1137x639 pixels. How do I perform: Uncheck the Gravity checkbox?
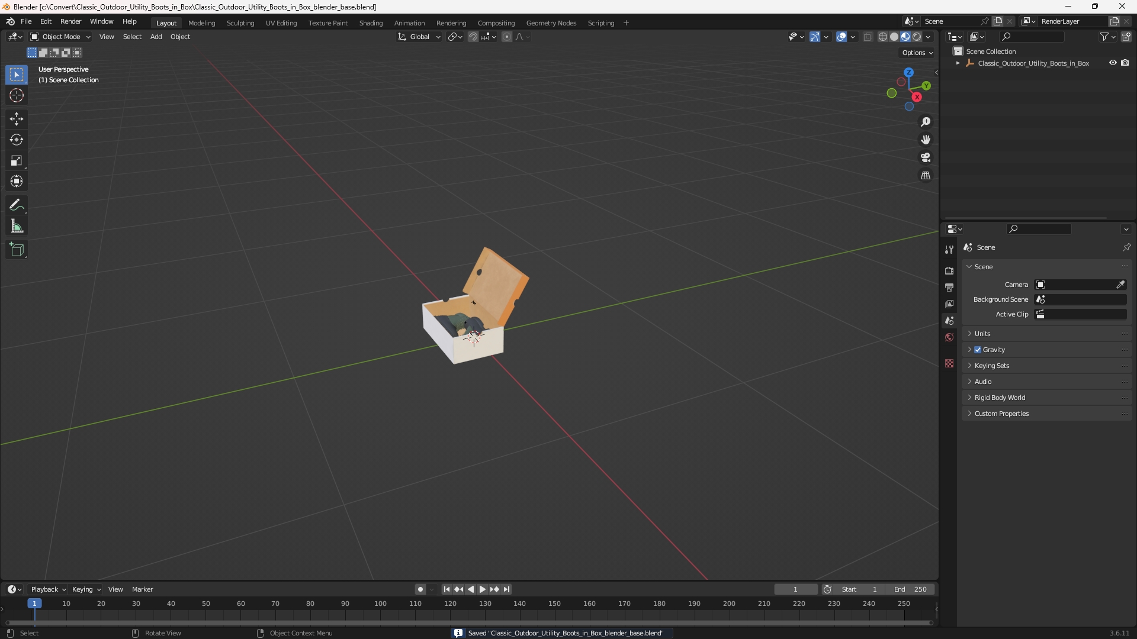[978, 350]
